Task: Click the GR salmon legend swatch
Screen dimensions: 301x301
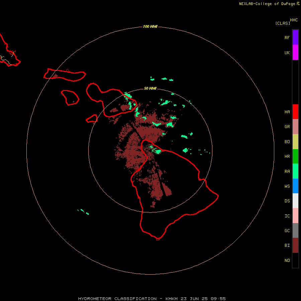Action: (x=295, y=127)
